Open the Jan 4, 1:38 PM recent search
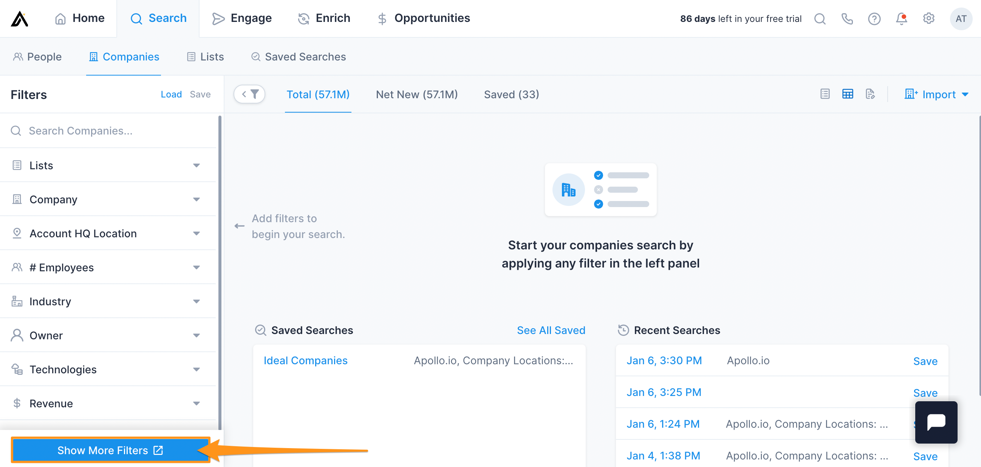The height and width of the screenshot is (467, 981). coord(664,456)
